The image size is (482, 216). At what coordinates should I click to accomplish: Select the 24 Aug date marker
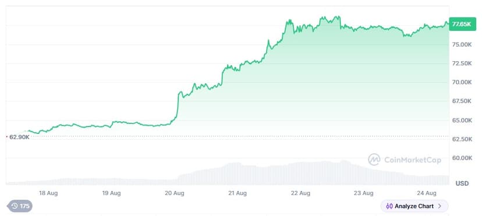pyautogui.click(x=426, y=193)
